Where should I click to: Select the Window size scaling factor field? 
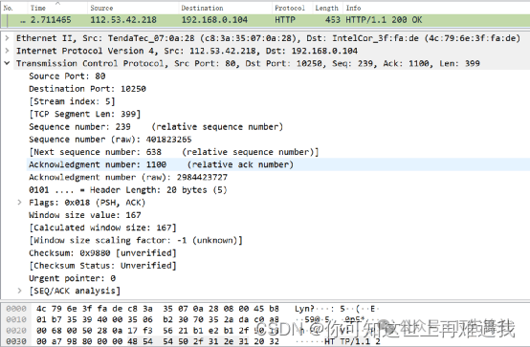136,240
